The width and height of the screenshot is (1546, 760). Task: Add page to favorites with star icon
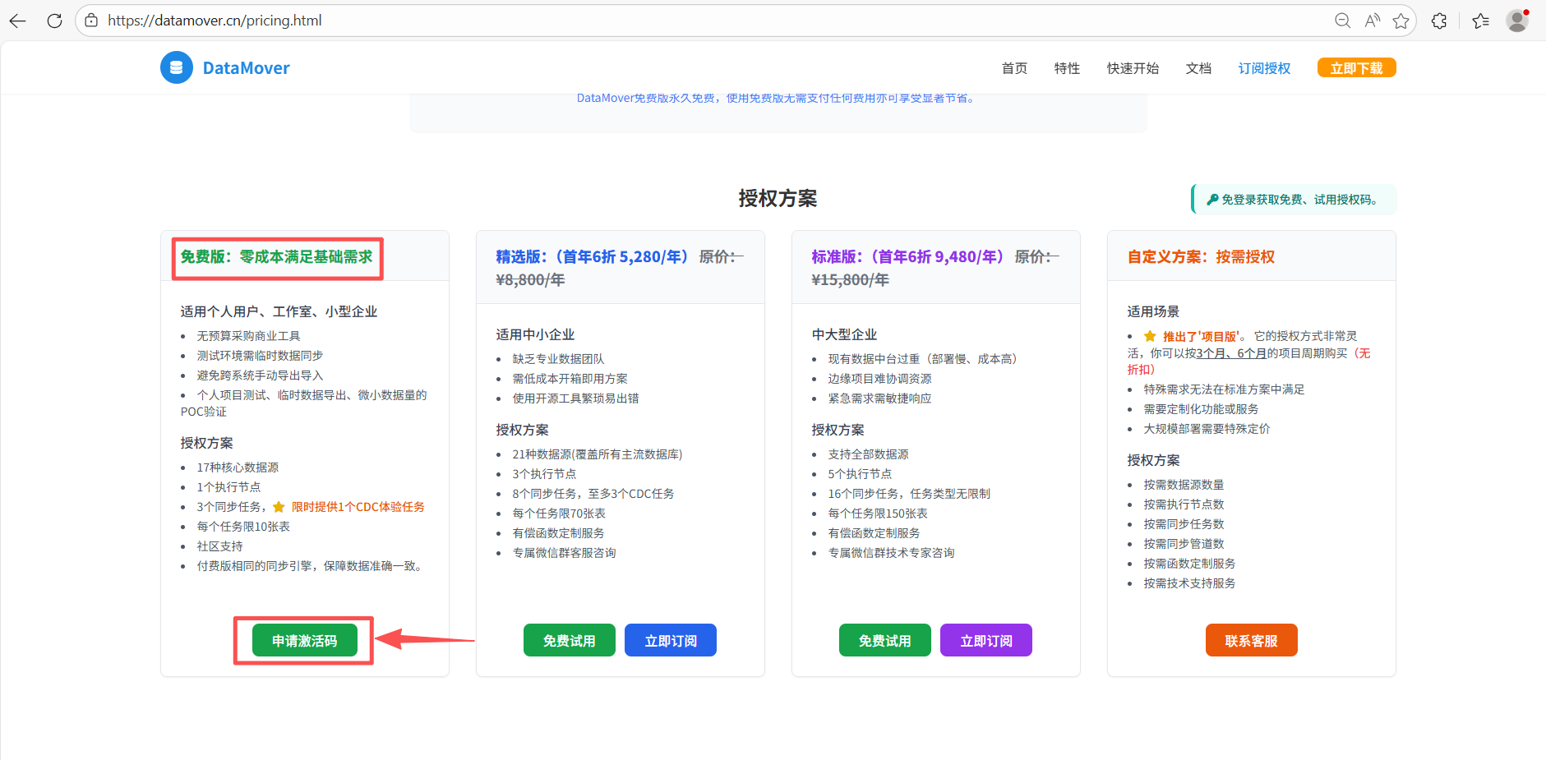pos(1401,21)
